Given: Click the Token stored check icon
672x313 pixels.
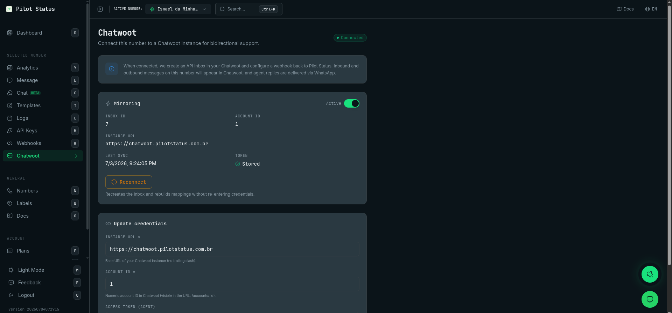Looking at the screenshot, I should (238, 164).
